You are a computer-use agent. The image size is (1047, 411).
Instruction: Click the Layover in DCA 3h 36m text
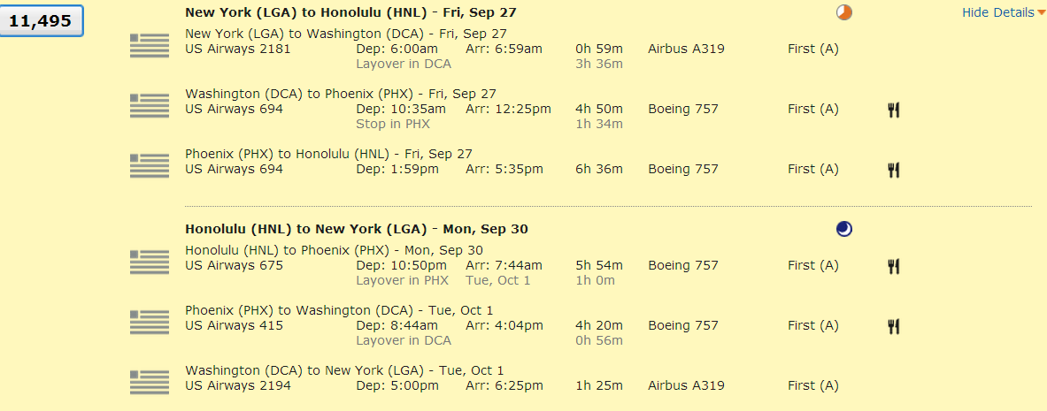tap(404, 64)
